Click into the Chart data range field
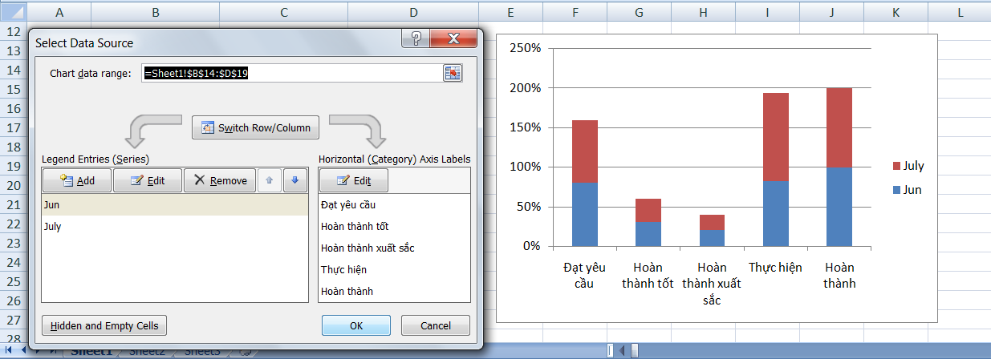 coord(289,73)
